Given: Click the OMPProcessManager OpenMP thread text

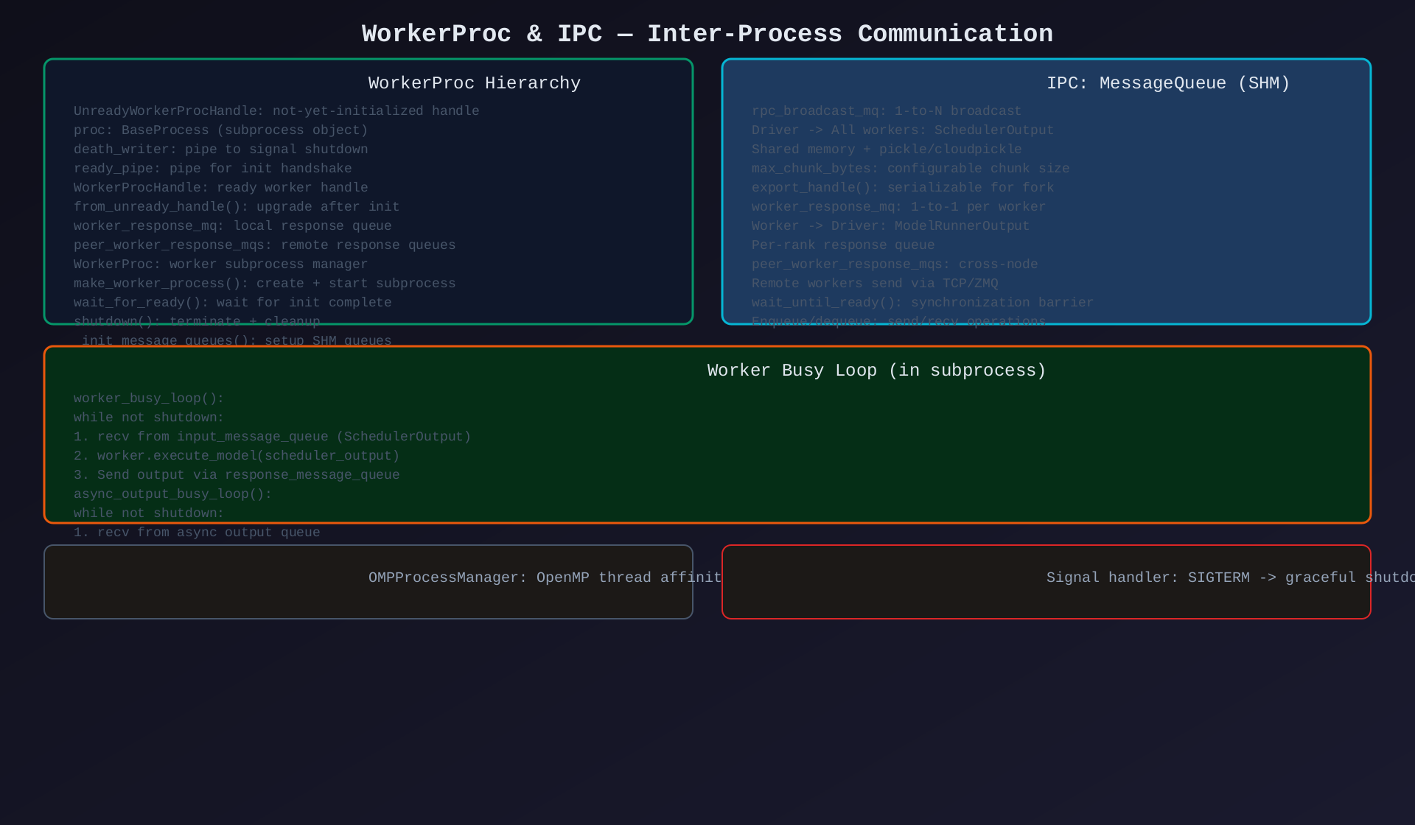Looking at the screenshot, I should [544, 577].
